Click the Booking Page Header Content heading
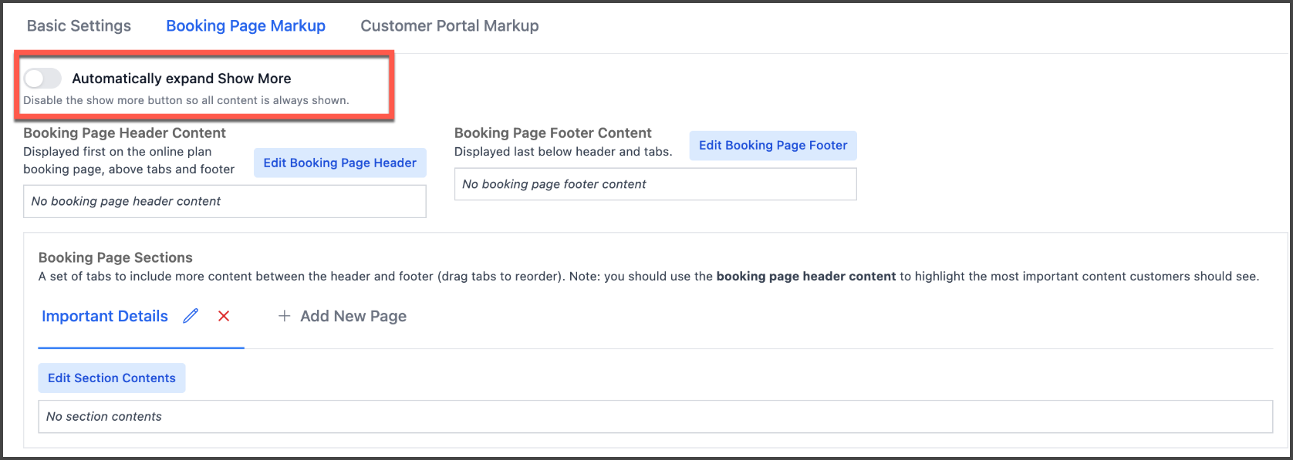Viewport: 1293px width, 460px height. point(124,133)
